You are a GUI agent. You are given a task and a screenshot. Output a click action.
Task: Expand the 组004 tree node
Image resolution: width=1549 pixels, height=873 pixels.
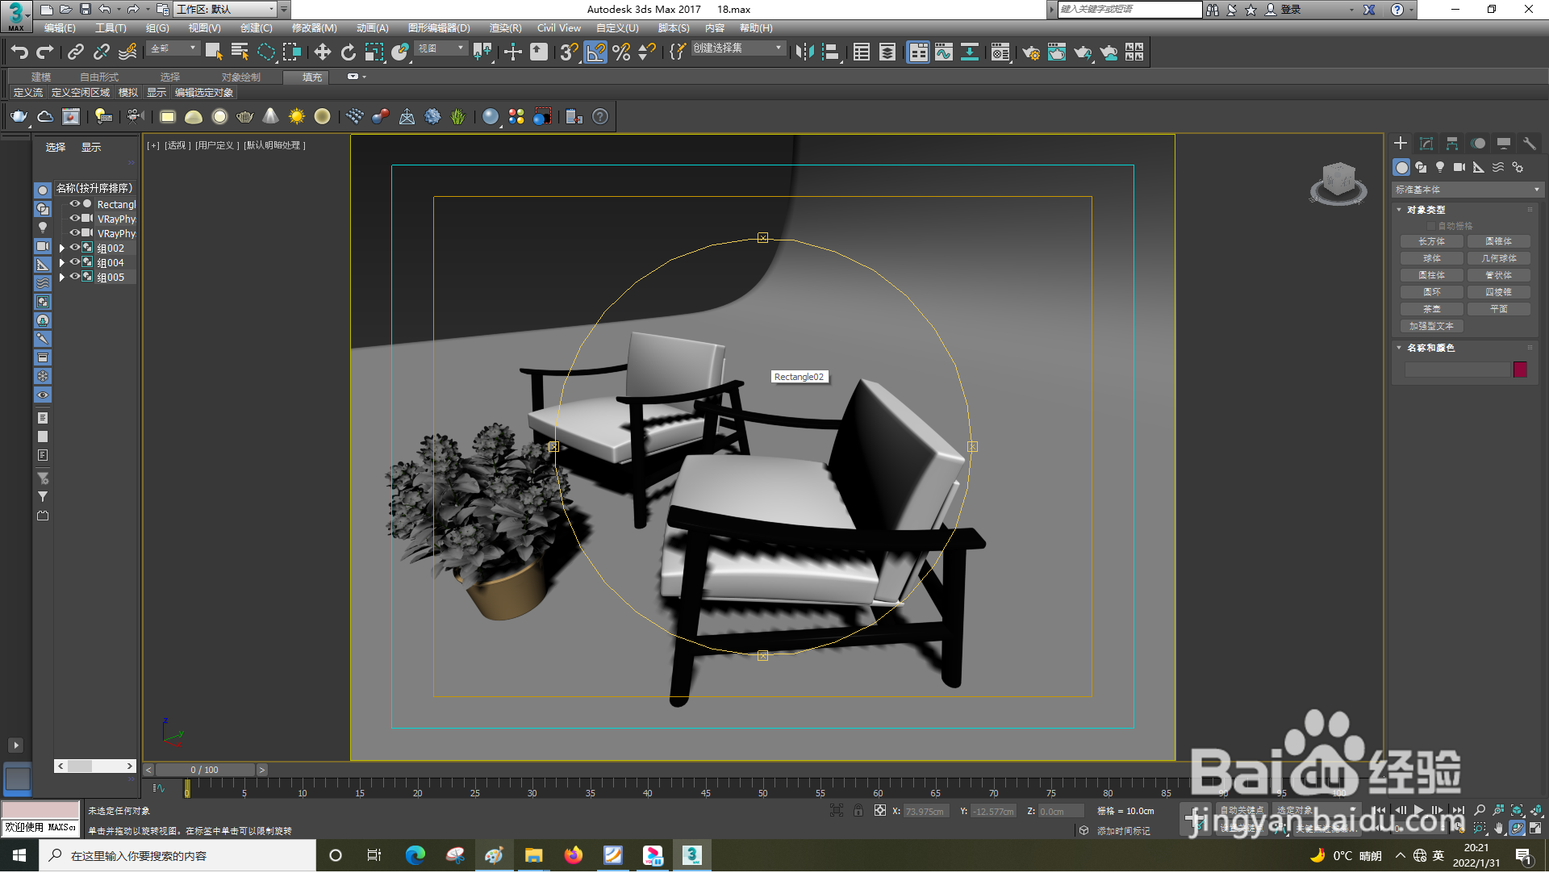(62, 263)
